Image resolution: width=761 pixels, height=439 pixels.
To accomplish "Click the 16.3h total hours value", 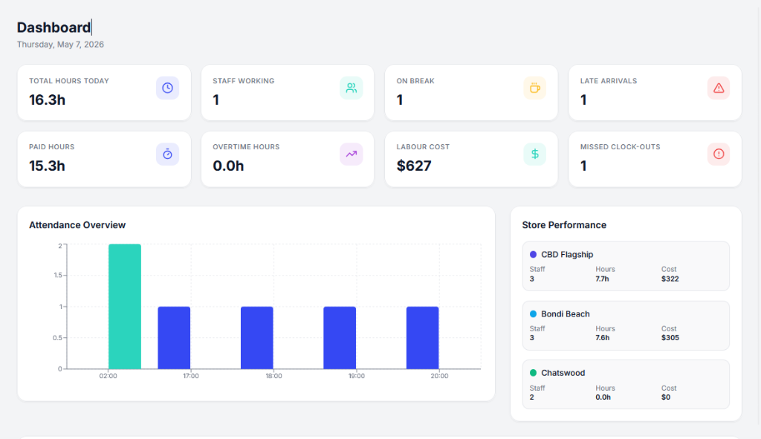I will coord(47,100).
